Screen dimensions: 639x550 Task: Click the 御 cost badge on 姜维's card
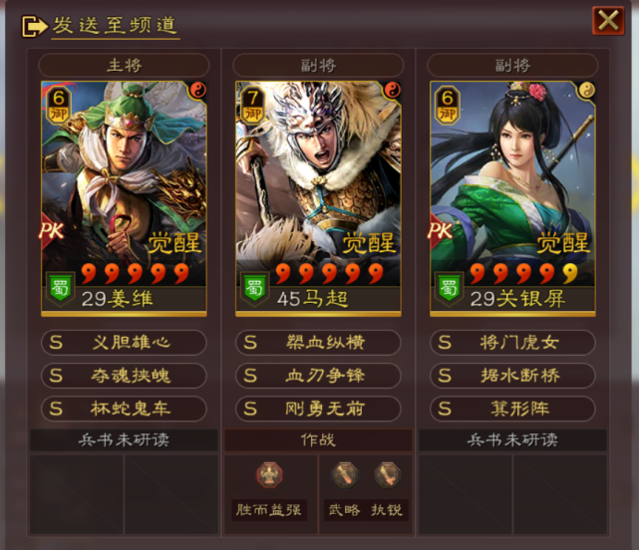tap(58, 105)
